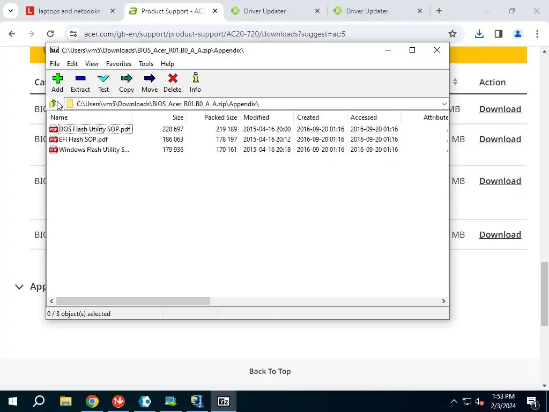Open the File menu in 7-Zip
549x412 pixels.
(55, 64)
